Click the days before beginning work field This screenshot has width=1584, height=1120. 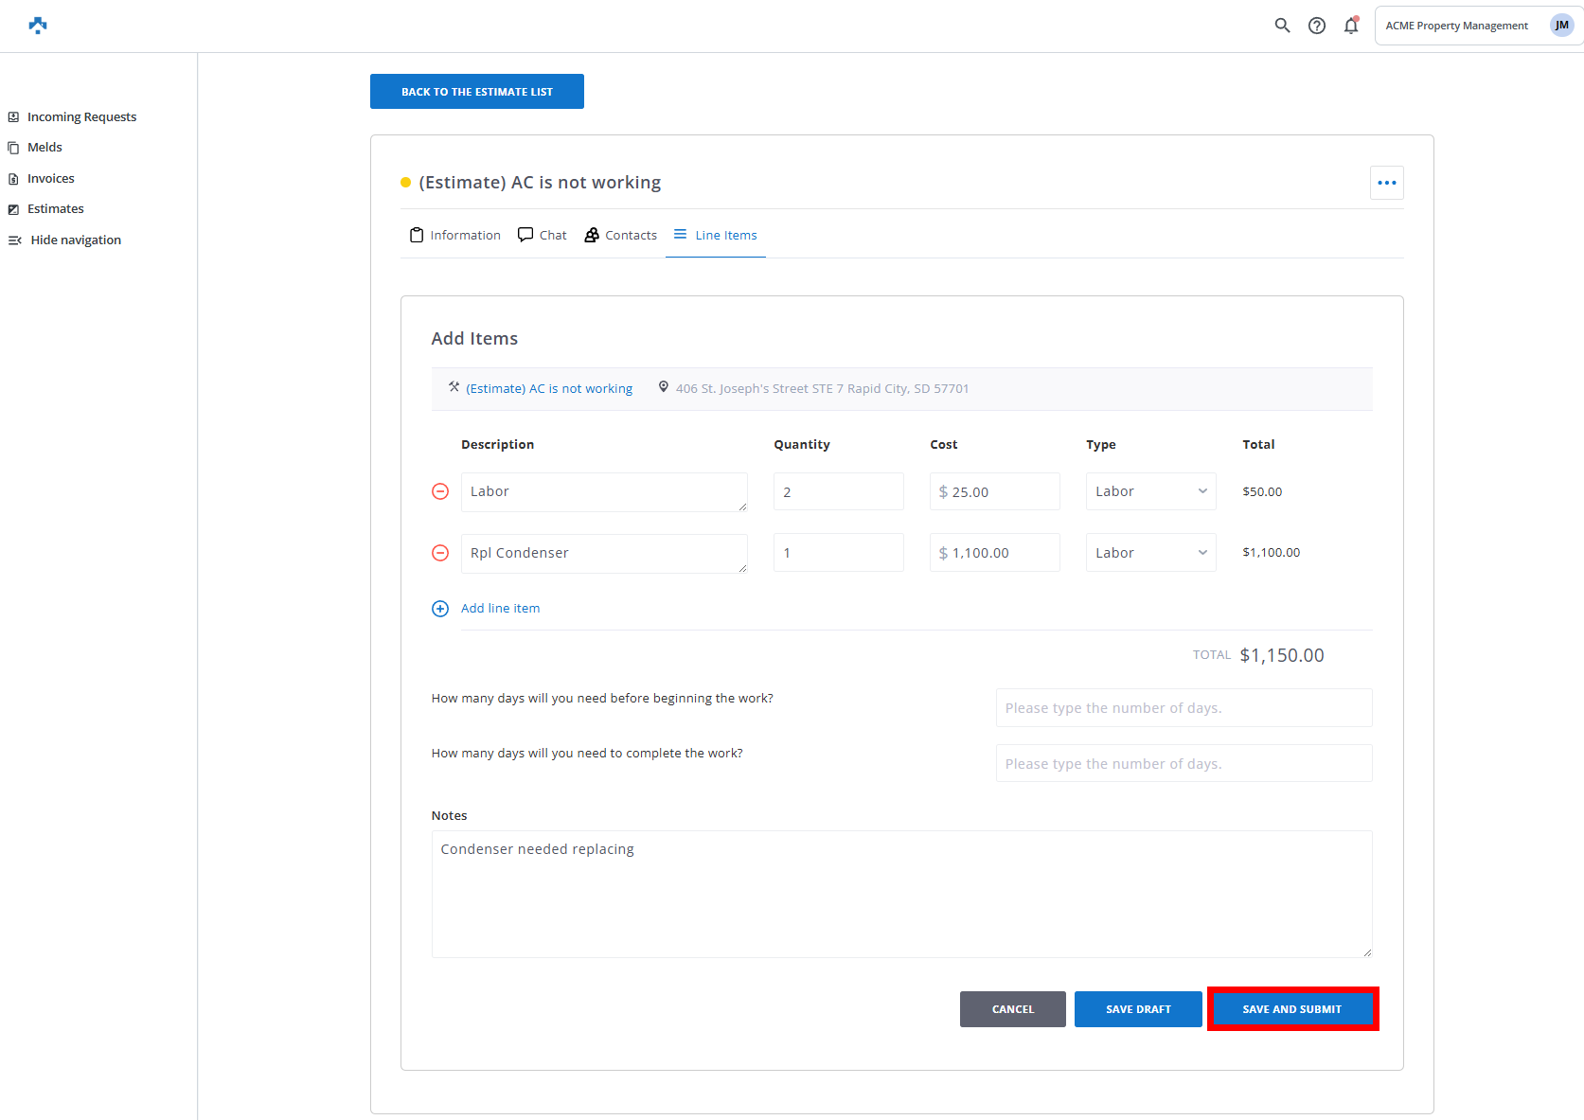(1183, 708)
